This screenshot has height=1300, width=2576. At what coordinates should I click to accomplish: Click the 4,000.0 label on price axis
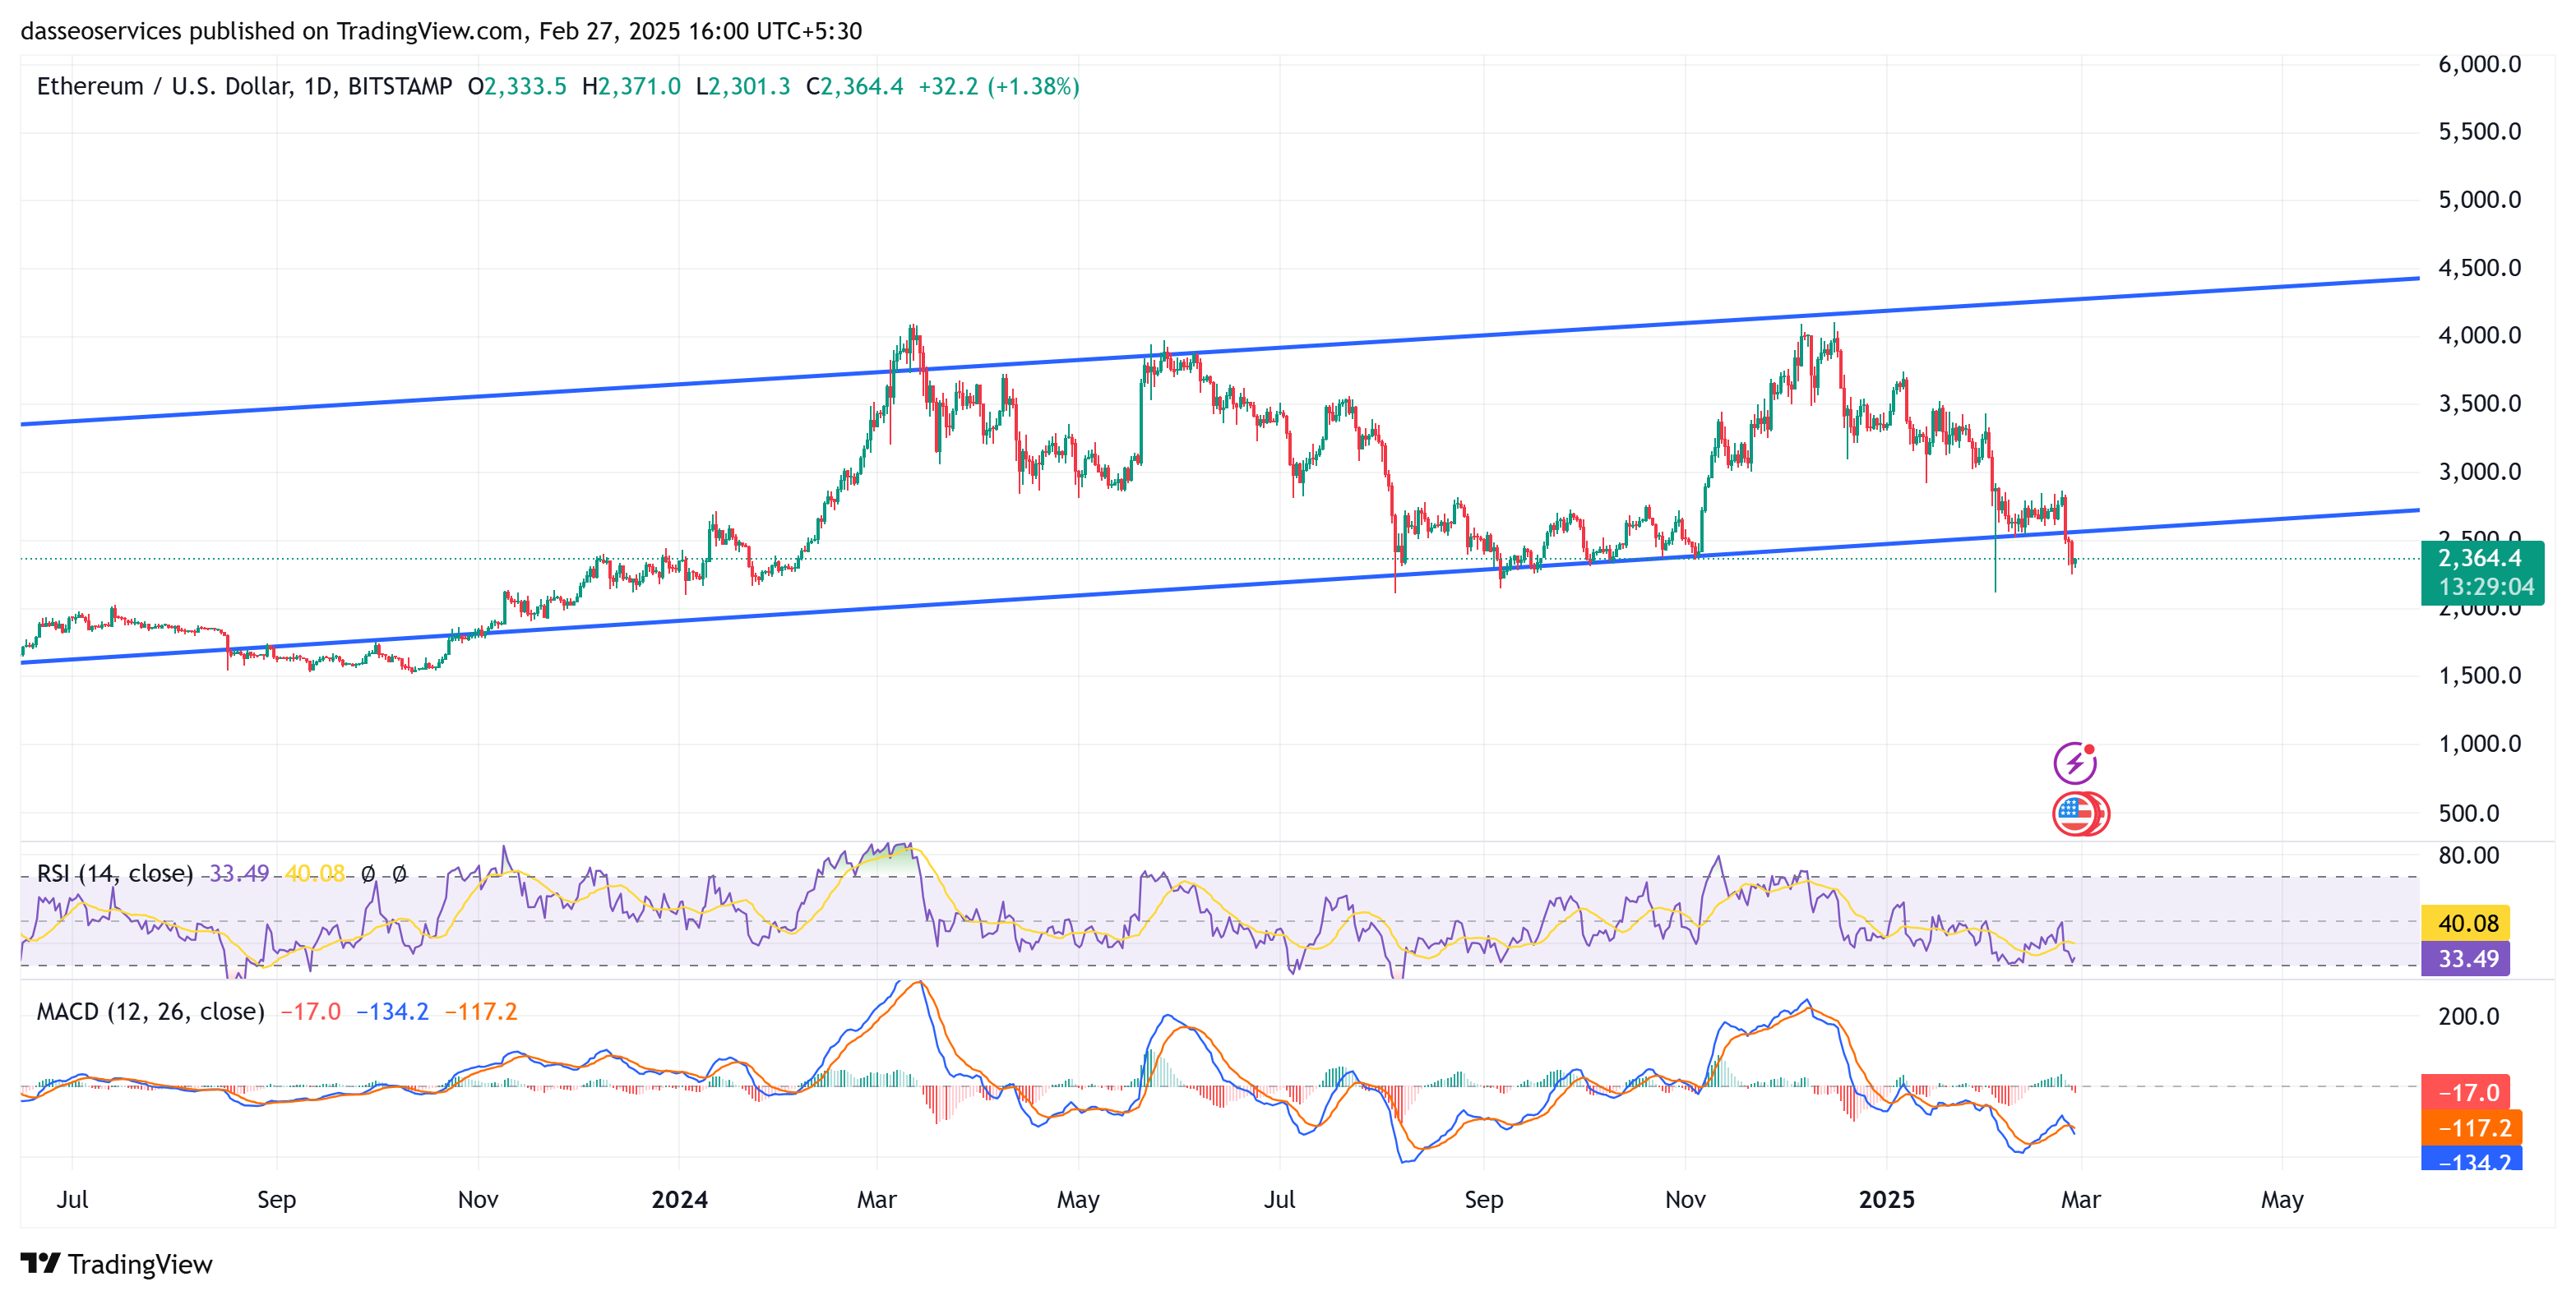[2479, 336]
